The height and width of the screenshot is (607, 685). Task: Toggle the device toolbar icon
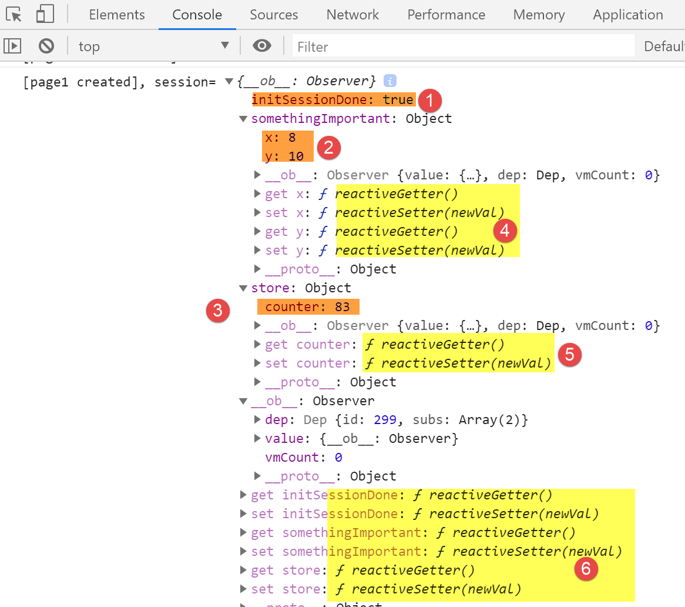pos(45,15)
